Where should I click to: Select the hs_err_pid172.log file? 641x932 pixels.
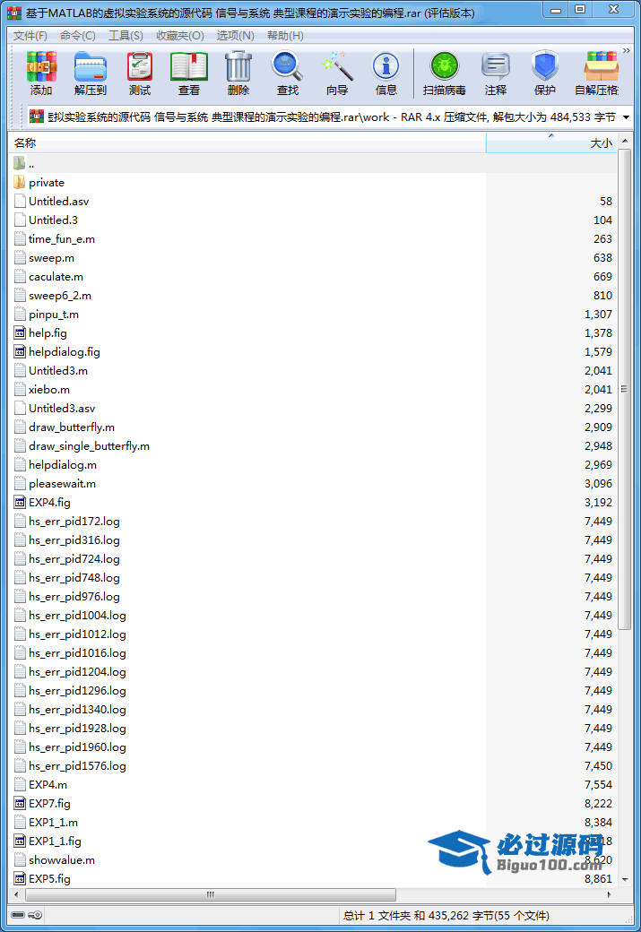pos(74,522)
